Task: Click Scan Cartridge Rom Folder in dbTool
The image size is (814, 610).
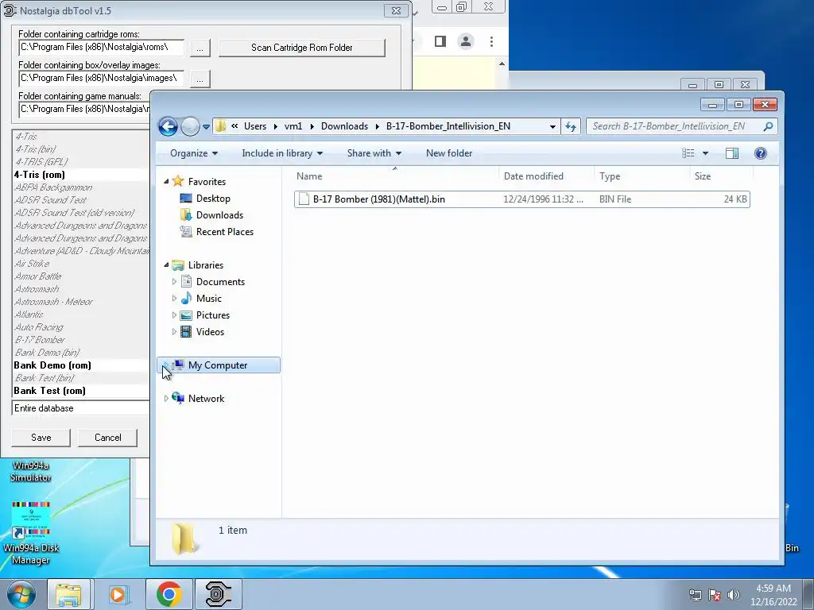Action: click(x=301, y=48)
